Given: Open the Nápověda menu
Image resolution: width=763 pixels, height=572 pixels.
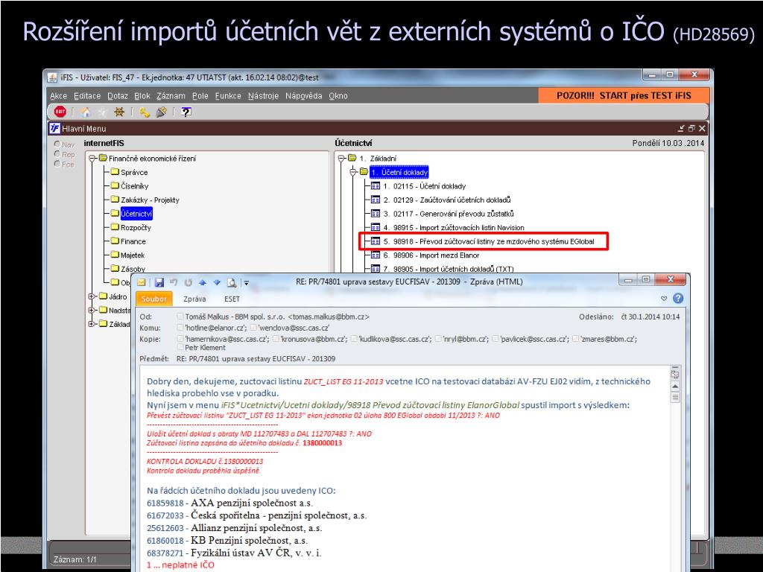Looking at the screenshot, I should tap(304, 96).
